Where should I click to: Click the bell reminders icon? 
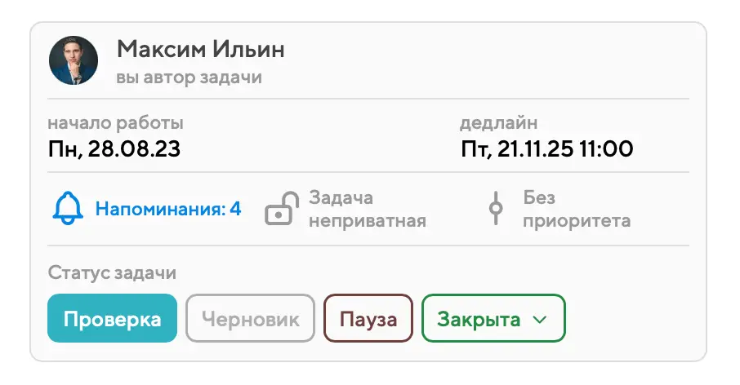68,209
